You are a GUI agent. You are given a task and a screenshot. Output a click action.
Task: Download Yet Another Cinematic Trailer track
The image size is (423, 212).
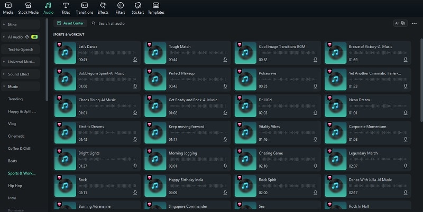click(406, 86)
